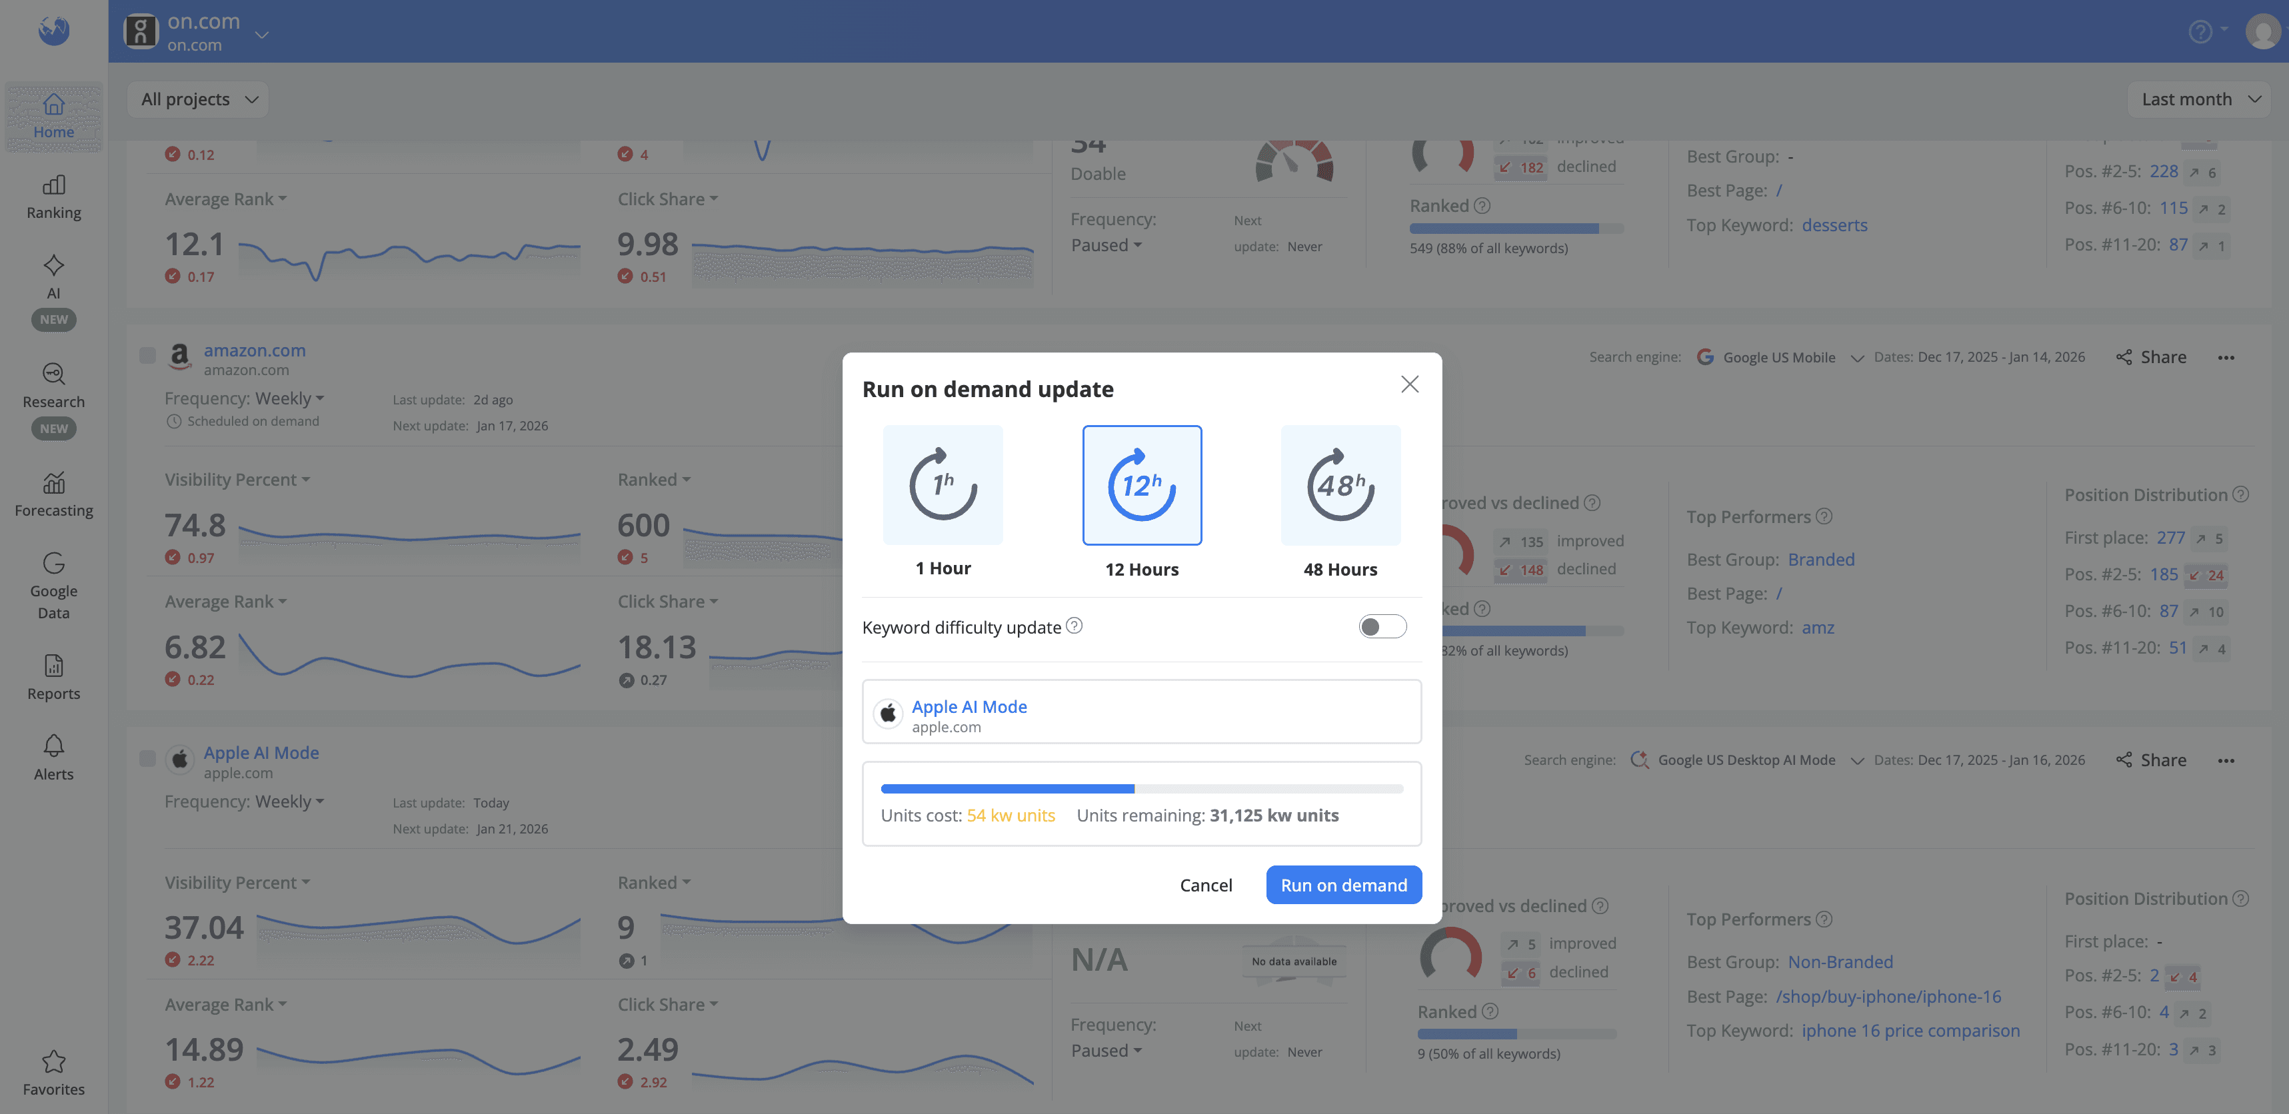Open the Last month date range dropdown
The width and height of the screenshot is (2289, 1114).
(x=2198, y=99)
